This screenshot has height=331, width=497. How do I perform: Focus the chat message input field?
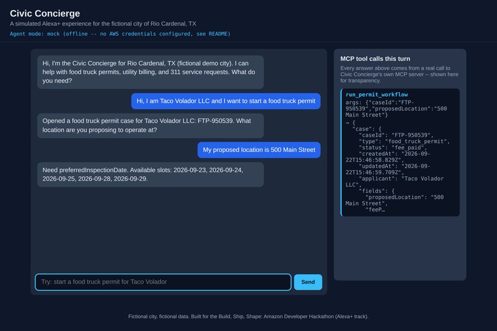pos(163,282)
